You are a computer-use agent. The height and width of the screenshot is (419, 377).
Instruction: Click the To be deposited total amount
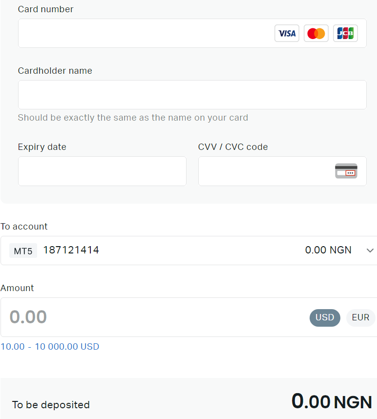(332, 402)
